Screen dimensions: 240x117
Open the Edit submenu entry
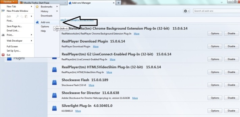(x=9, y=16)
